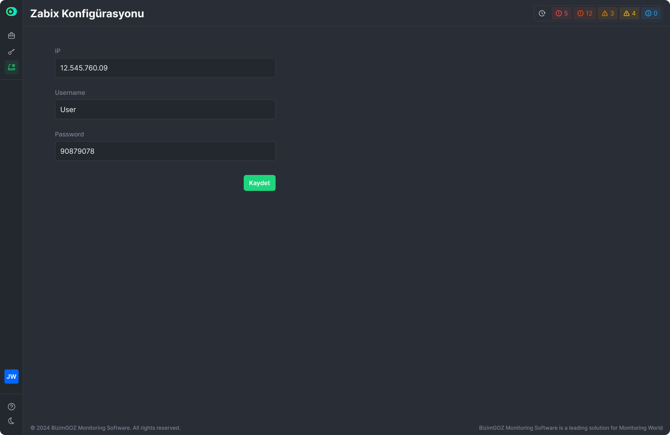This screenshot has height=435, width=670.
Task: Open the help question mark icon
Action: pyautogui.click(x=12, y=407)
